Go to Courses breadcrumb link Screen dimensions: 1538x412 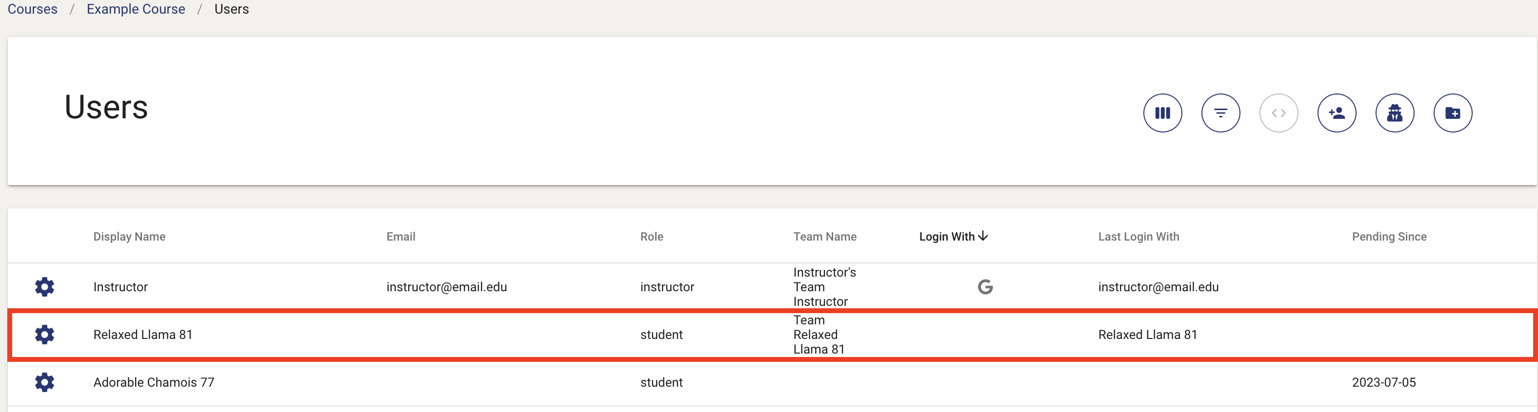[32, 10]
